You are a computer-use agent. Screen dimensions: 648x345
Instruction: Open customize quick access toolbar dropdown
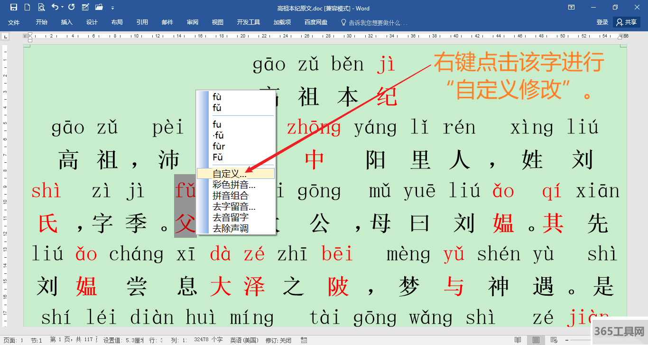pyautogui.click(x=112, y=8)
